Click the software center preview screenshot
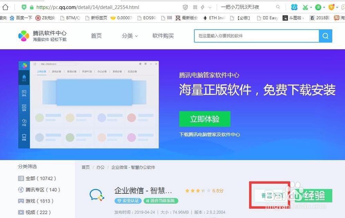The height and width of the screenshot is (218, 345). 88,105
